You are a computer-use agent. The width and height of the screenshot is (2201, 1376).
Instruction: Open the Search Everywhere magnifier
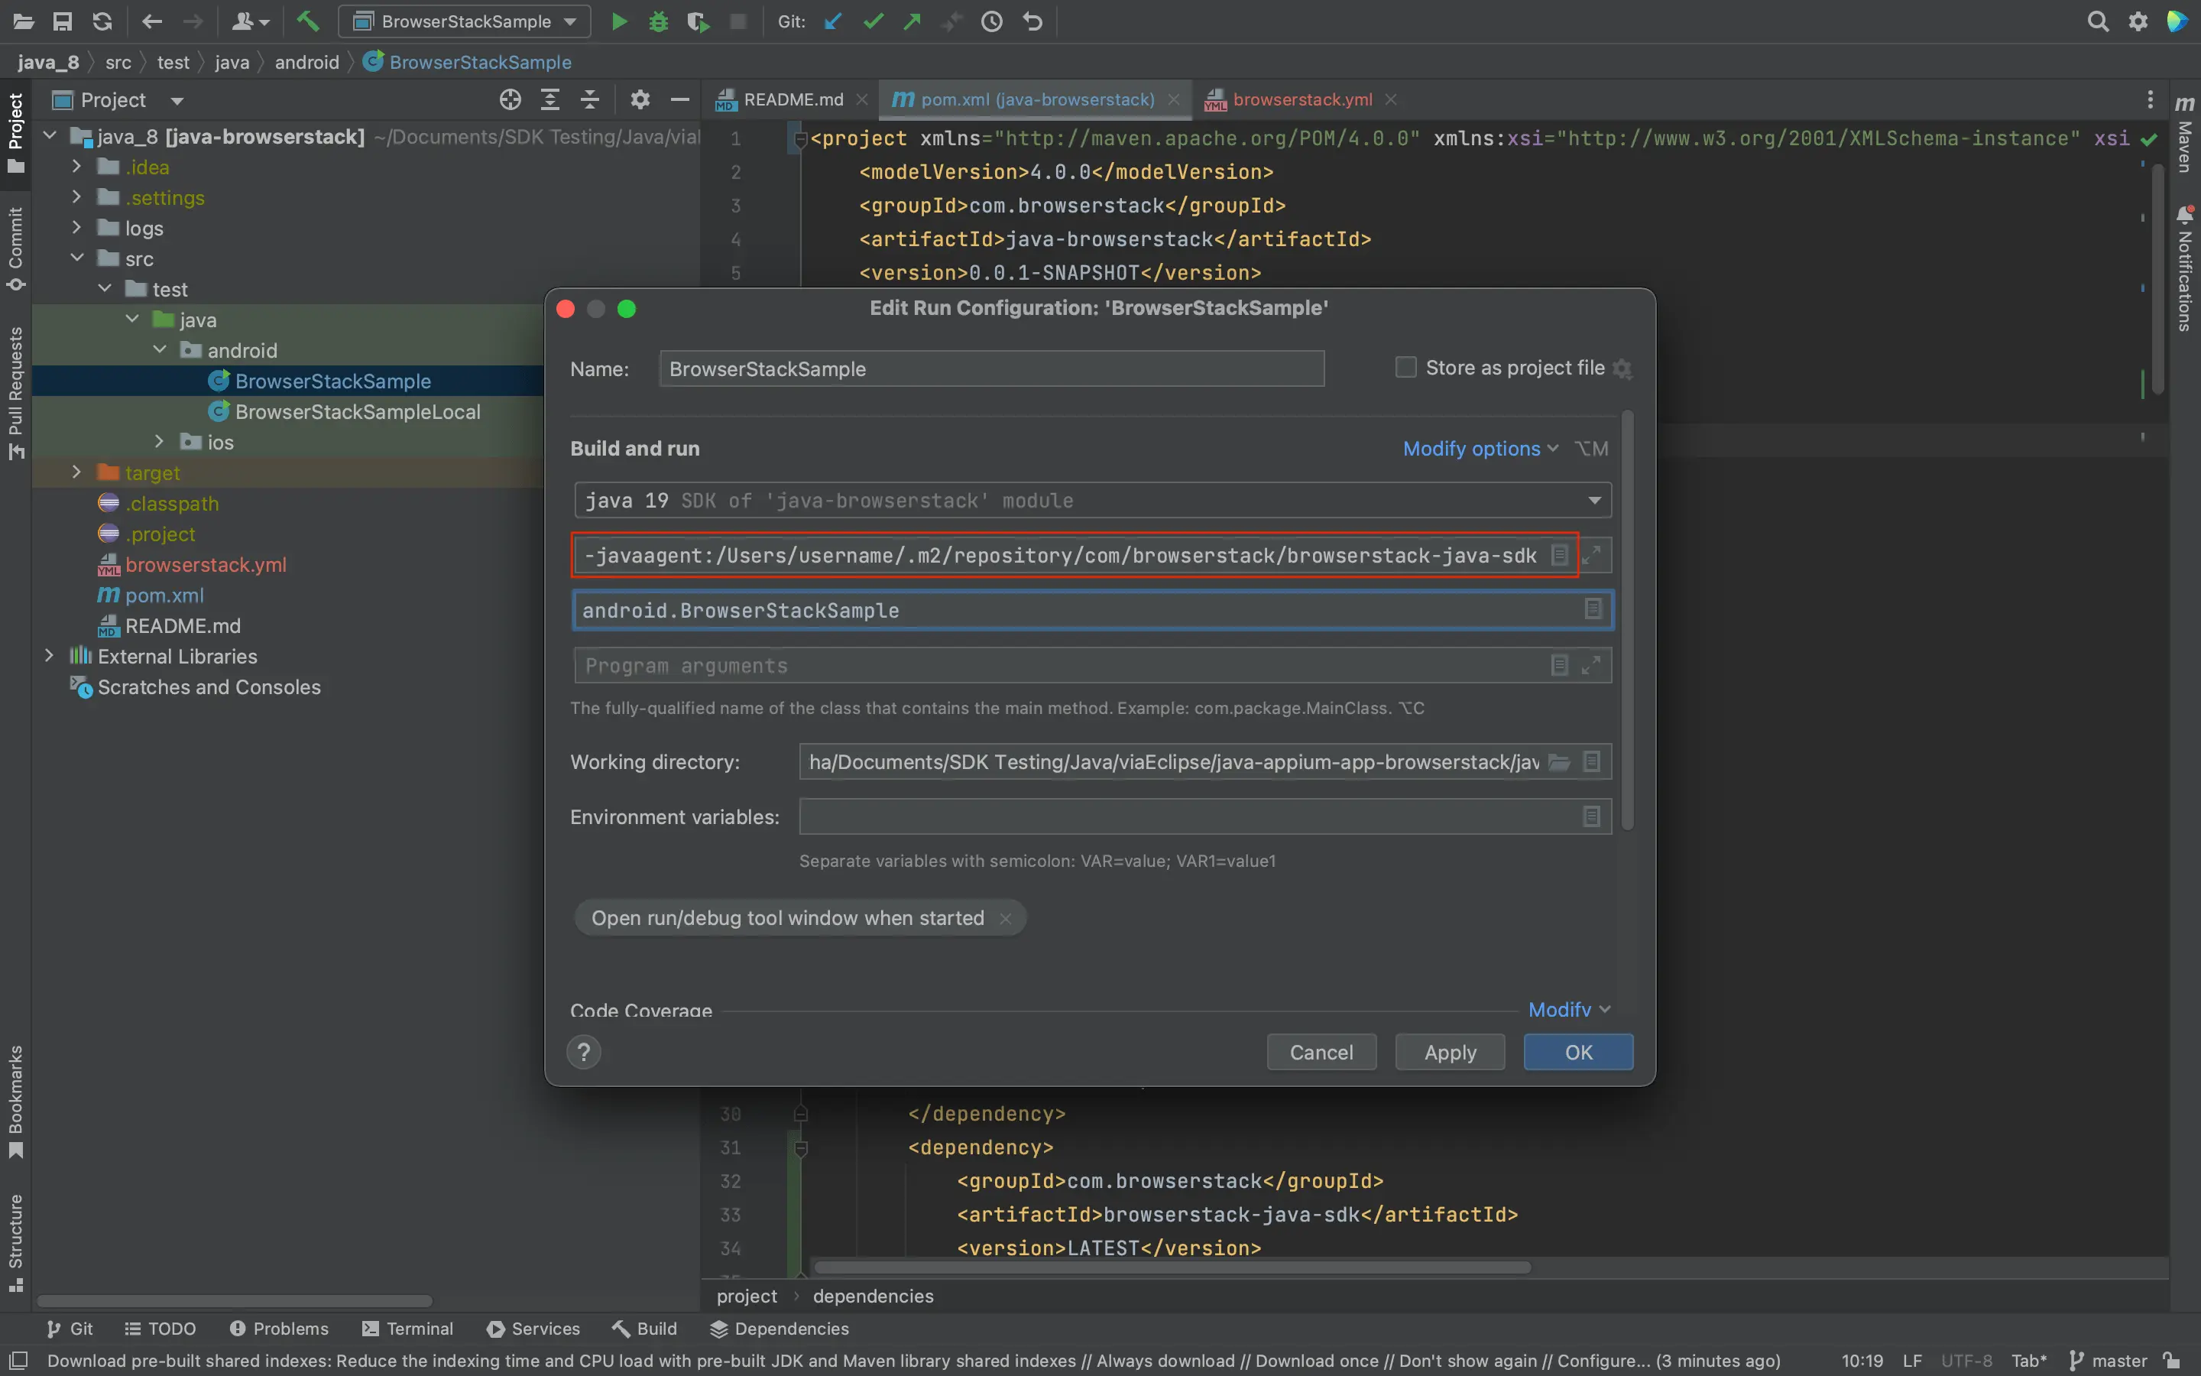(2097, 21)
